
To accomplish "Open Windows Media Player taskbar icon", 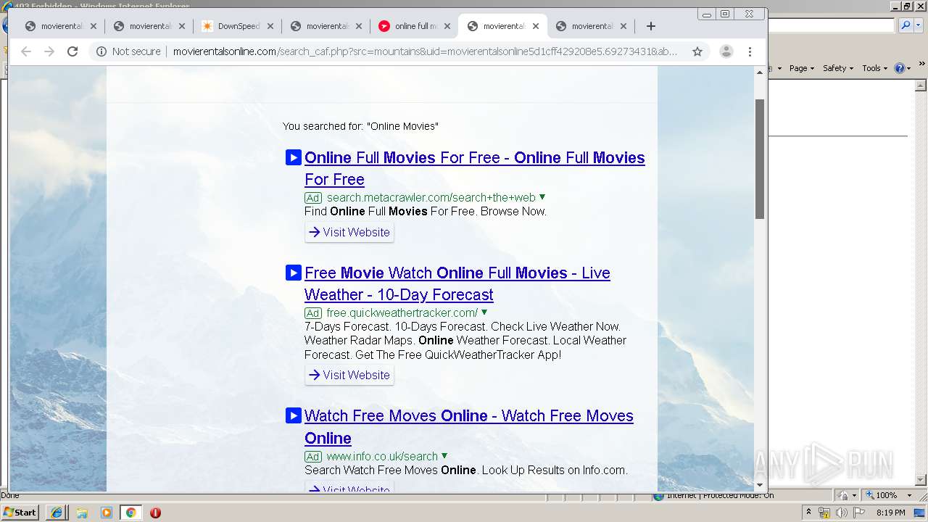I will [106, 512].
